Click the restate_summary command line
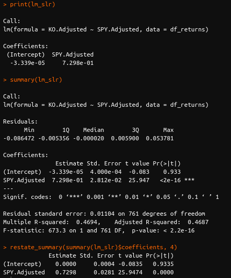This screenshot has width=231, height=278. coord(90,247)
